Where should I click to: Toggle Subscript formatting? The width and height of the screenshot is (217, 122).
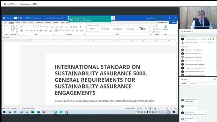click(35, 30)
